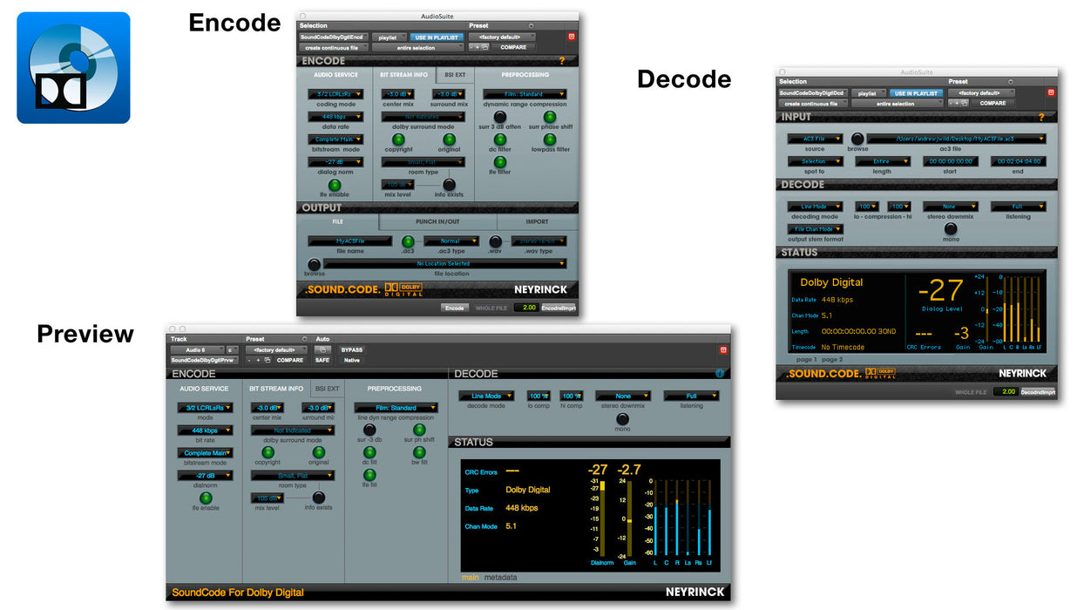Open the Film: Standard dynamic range compression dropdown

click(x=524, y=94)
